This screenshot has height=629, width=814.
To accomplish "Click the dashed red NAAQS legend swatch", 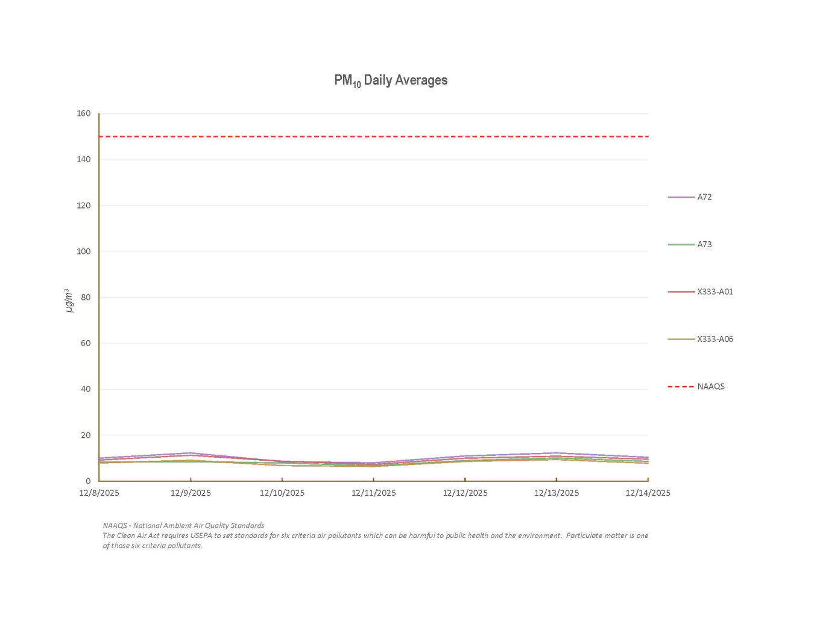I will point(681,387).
